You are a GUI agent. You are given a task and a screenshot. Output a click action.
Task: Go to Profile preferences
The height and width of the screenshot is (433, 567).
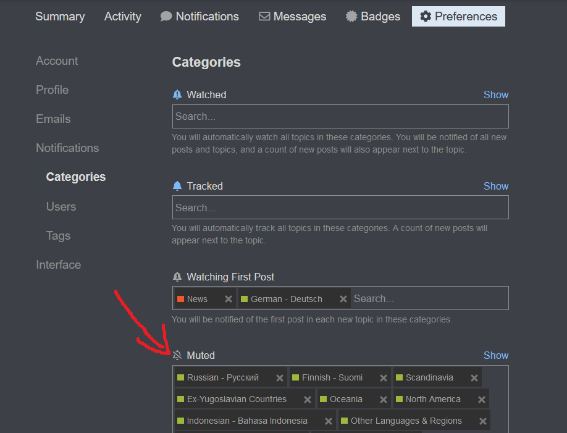click(x=52, y=90)
